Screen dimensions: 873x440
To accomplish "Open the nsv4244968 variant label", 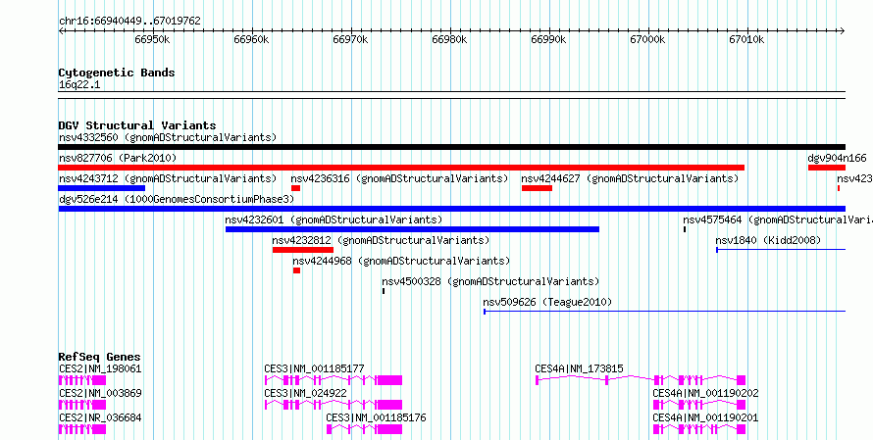I will pos(401,261).
